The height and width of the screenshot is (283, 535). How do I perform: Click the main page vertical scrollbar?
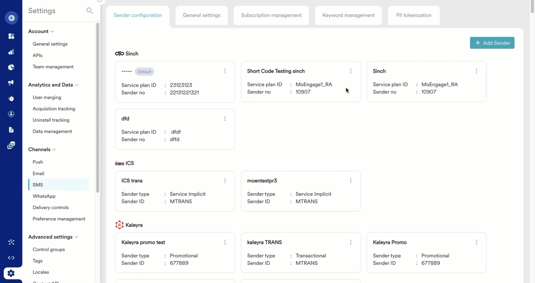(x=532, y=7)
